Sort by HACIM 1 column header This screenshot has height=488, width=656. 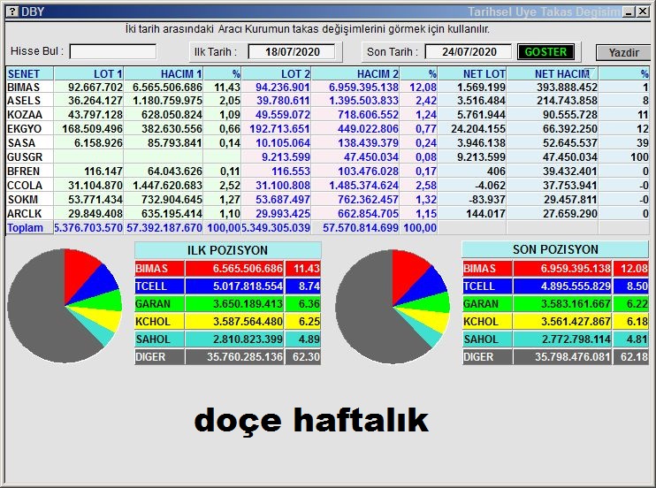coord(164,73)
